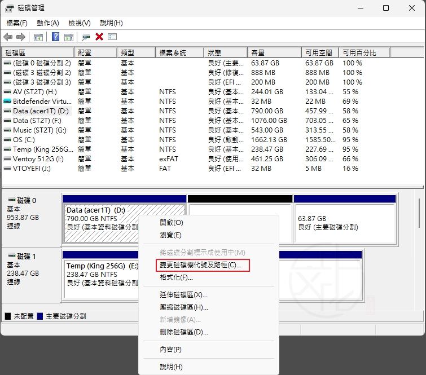This screenshot has width=426, height=375.
Task: Select 格式化(F)... in context menu
Action: [176, 277]
